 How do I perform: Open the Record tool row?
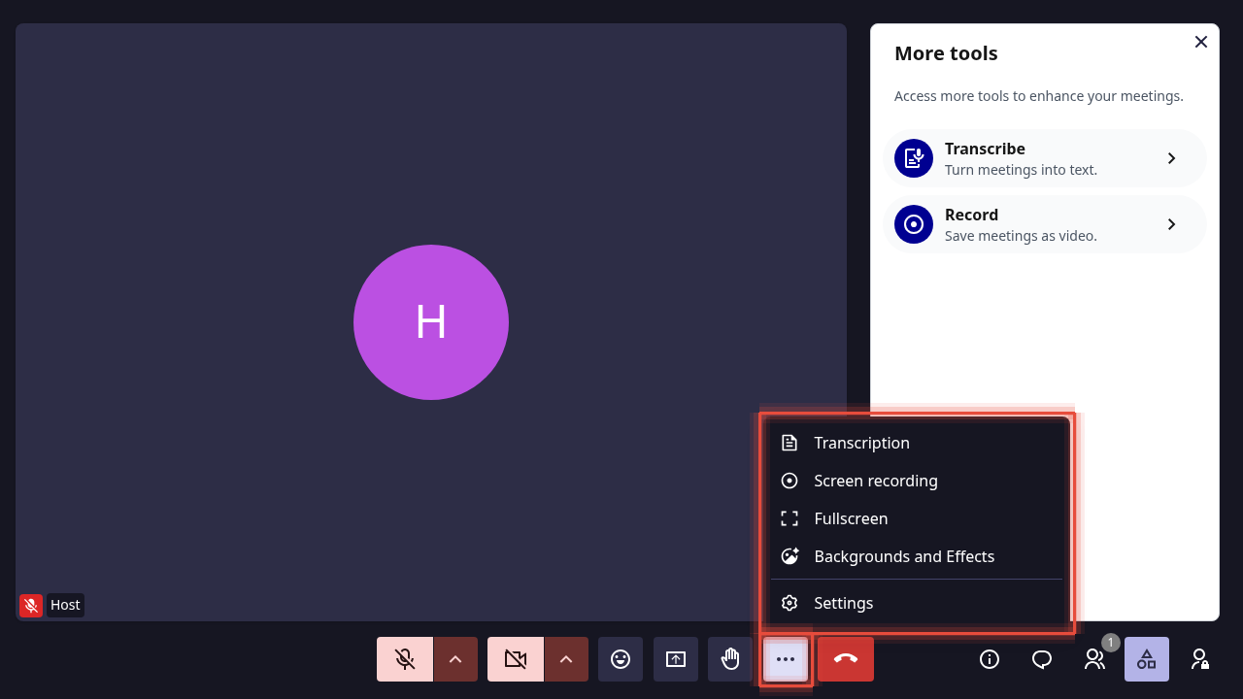click(1045, 224)
